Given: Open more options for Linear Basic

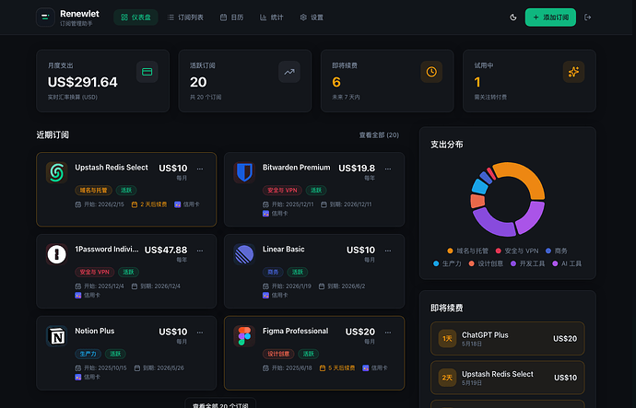Looking at the screenshot, I should pyautogui.click(x=388, y=251).
